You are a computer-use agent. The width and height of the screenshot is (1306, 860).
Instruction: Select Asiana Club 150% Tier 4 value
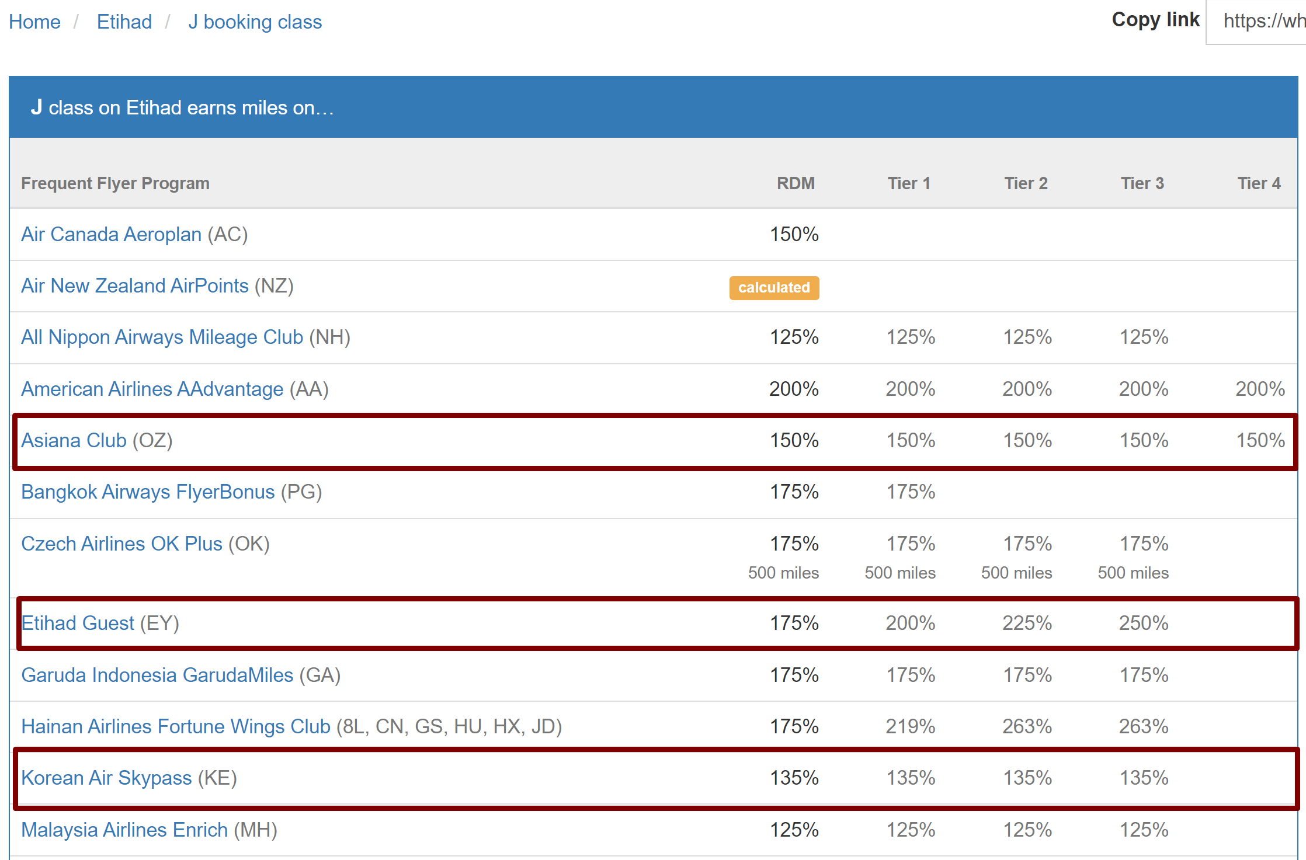(1260, 440)
